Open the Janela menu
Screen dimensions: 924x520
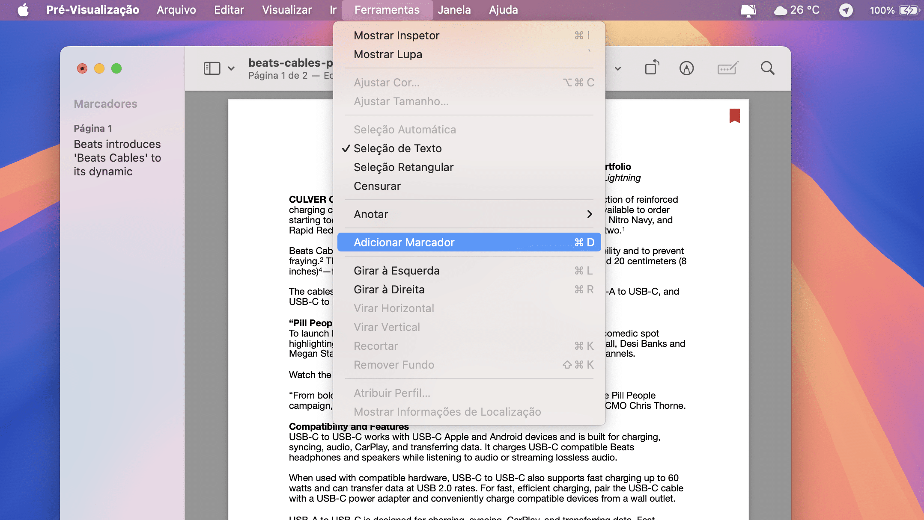coord(454,10)
